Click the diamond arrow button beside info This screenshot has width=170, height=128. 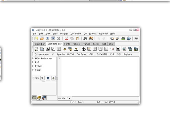[x=53, y=78]
